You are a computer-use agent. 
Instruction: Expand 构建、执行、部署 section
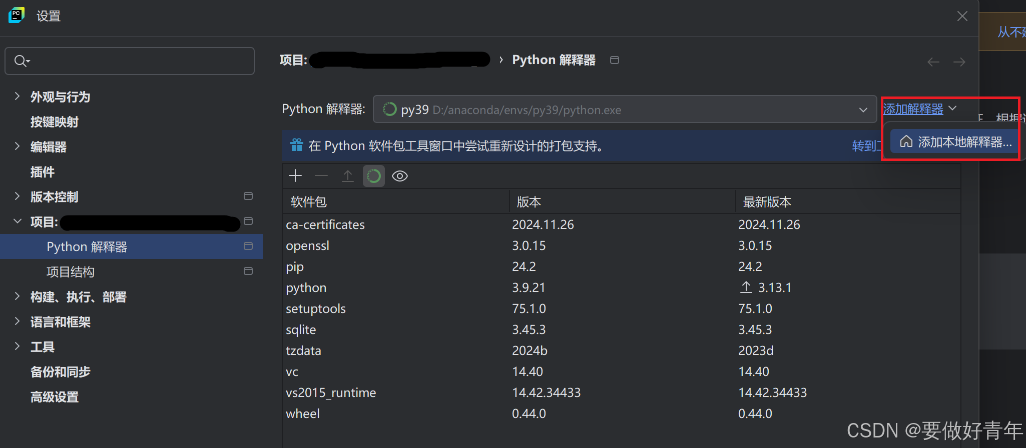pyautogui.click(x=18, y=296)
